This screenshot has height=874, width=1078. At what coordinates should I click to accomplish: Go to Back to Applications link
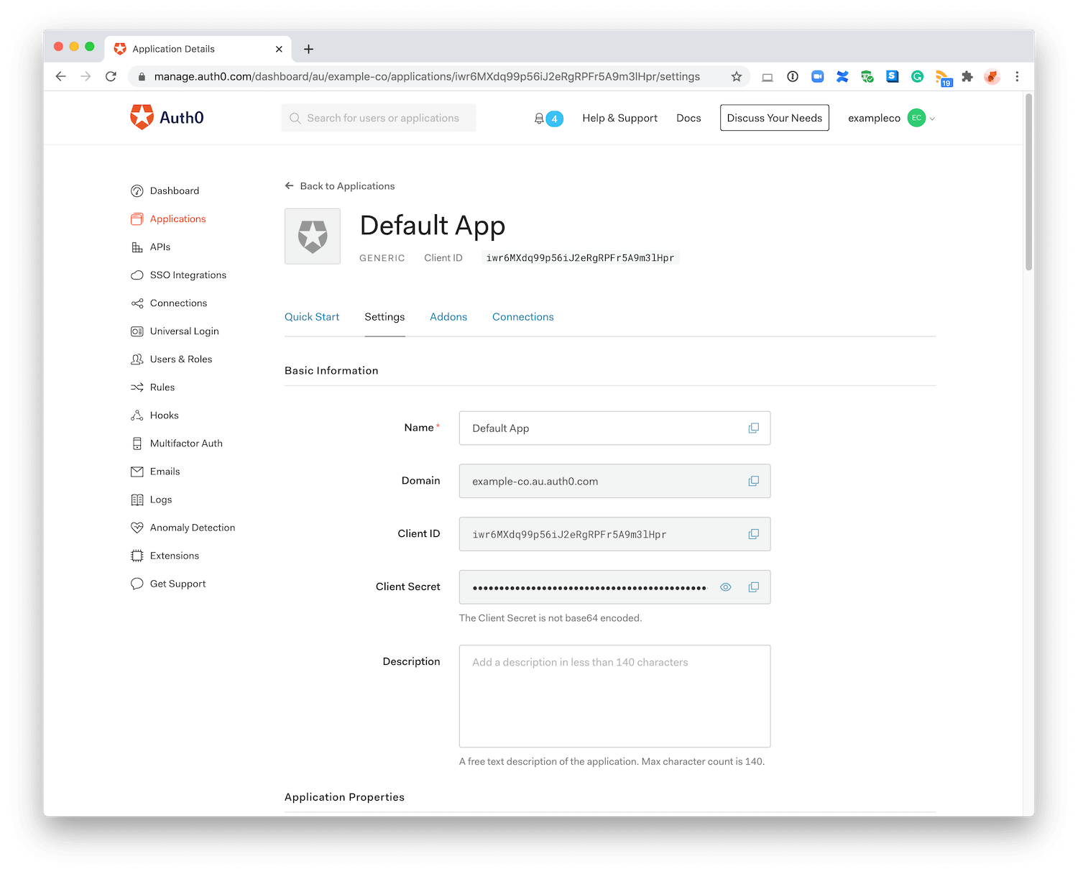340,186
